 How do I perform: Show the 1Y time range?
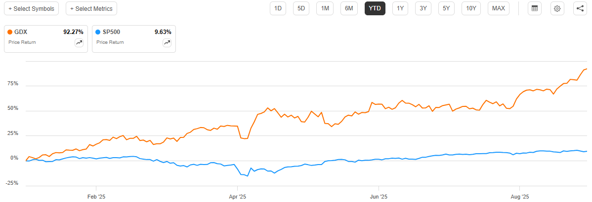(x=400, y=8)
